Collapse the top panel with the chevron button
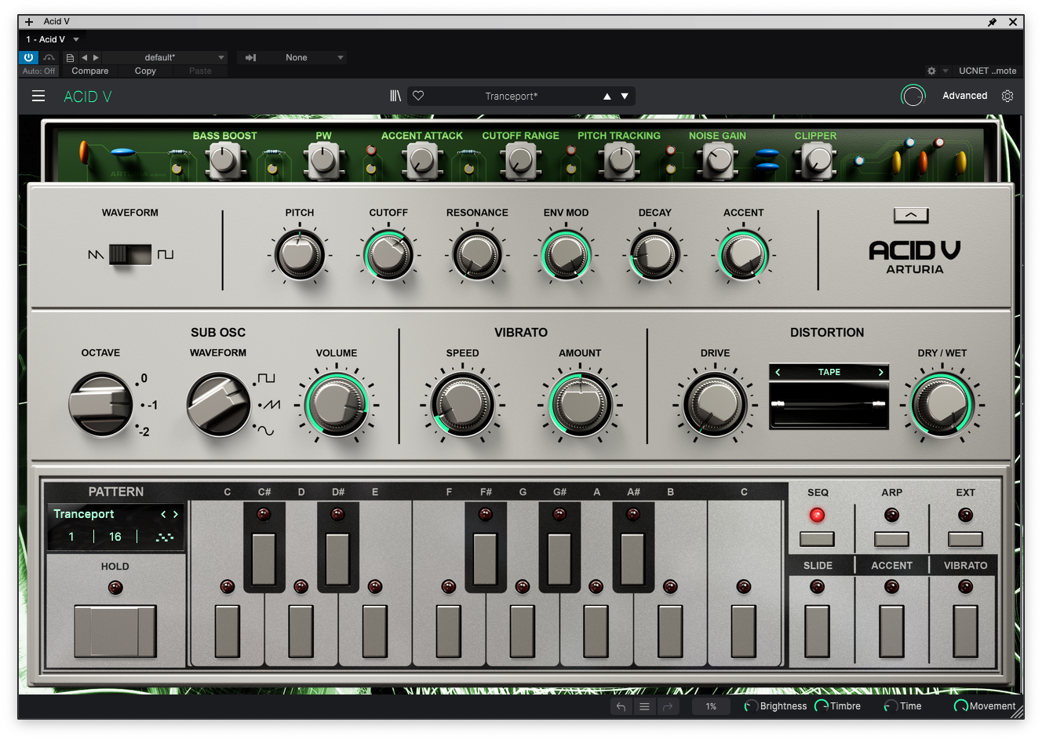 tap(911, 214)
